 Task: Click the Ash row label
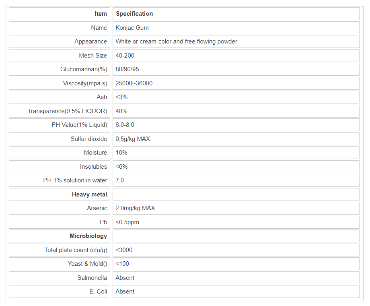point(102,97)
